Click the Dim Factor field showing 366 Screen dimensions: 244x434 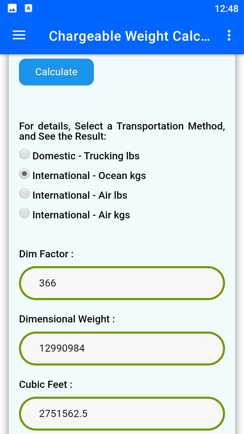122,283
